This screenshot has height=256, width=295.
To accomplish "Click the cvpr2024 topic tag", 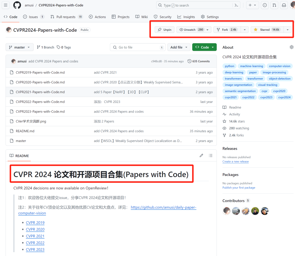I will (284, 97).
